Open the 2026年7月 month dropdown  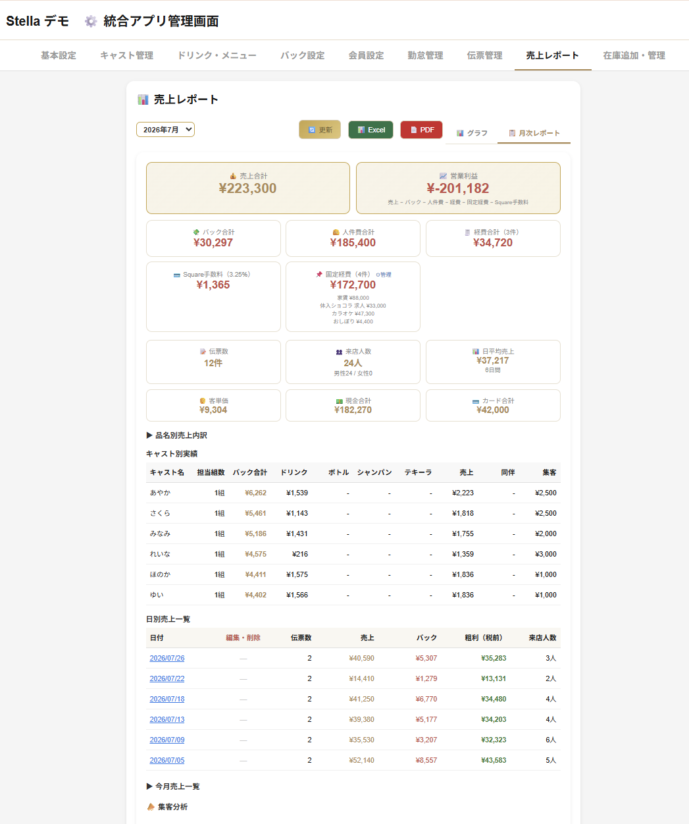(x=165, y=130)
